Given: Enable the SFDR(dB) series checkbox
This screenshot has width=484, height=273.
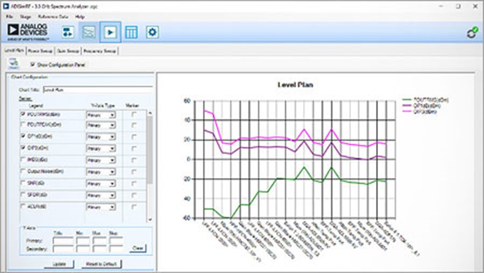Looking at the screenshot, I should tap(23, 195).
